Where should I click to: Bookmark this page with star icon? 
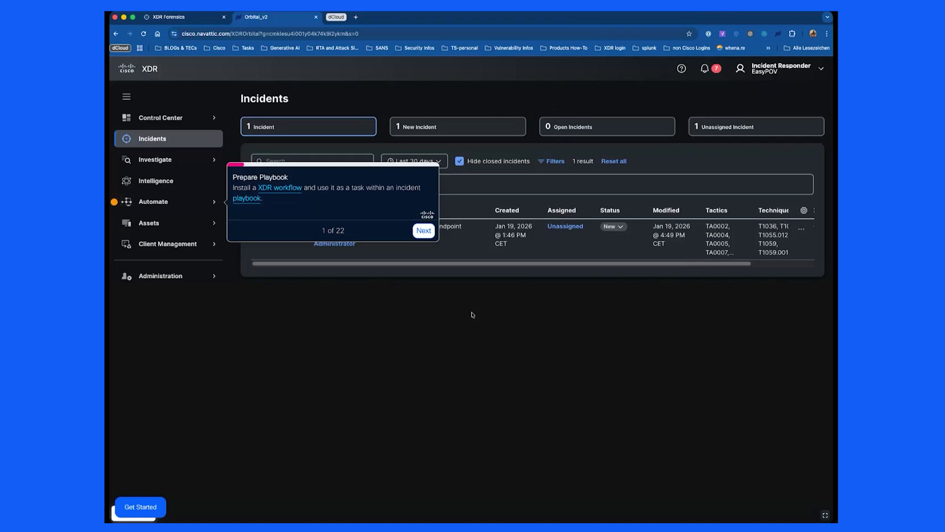coord(689,34)
